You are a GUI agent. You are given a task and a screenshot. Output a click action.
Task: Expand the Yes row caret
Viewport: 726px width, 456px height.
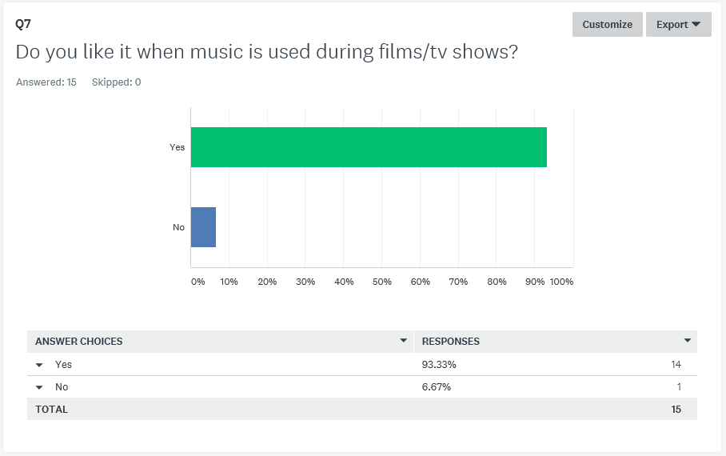click(39, 365)
